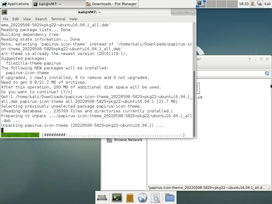Click the 'arc-theme is already the newest version' line
272x204 pixels.
coord(64,54)
